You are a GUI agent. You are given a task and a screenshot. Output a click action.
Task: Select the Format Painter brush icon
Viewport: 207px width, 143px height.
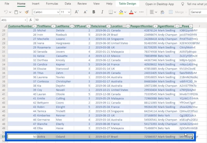[x=27, y=12]
